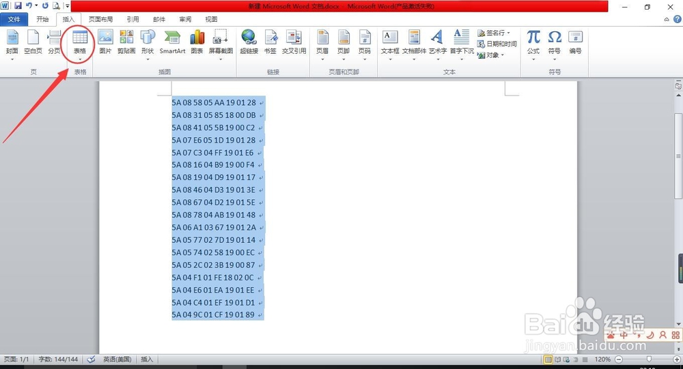This screenshot has width=683, height=369.
Task: Switch to the Page Layout (页面布局) tab
Action: [x=100, y=19]
